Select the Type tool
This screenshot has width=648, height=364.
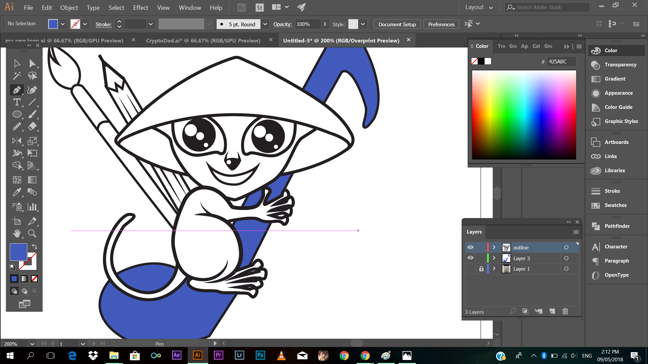click(17, 102)
